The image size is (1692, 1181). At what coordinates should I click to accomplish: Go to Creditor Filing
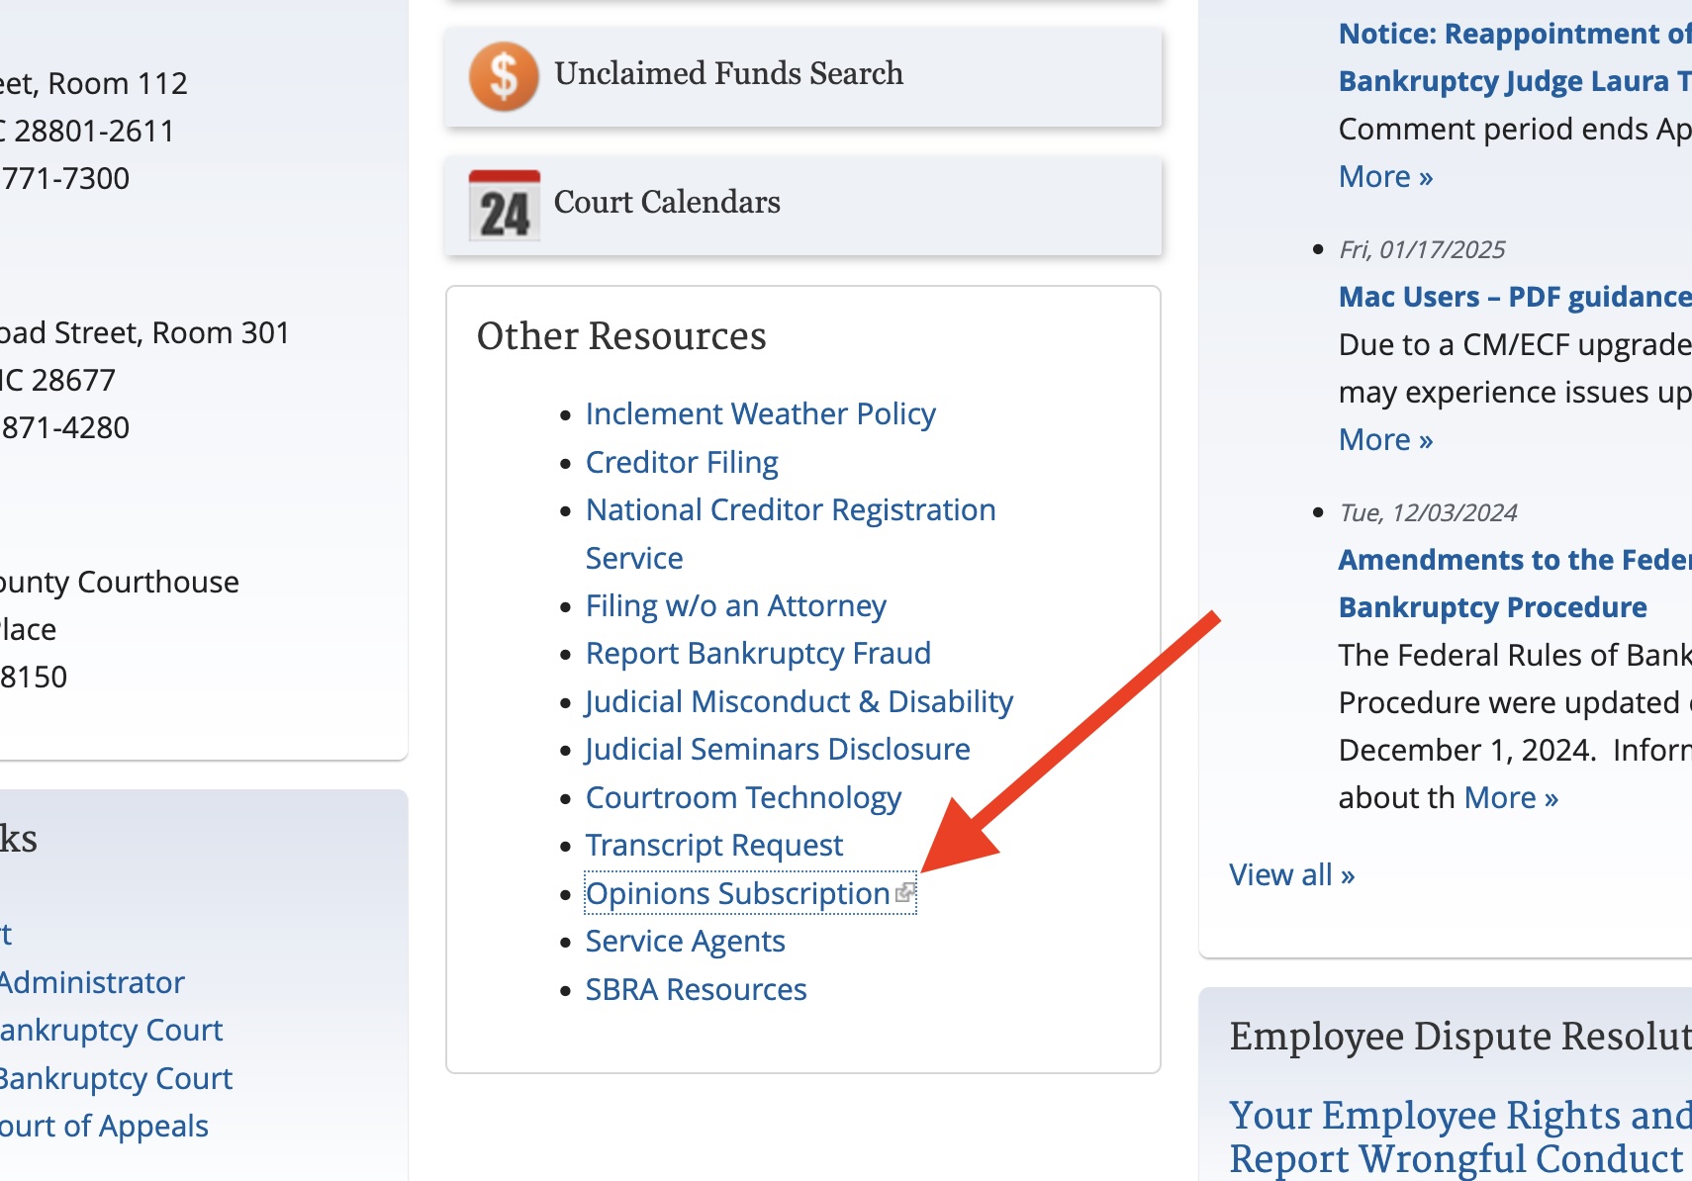click(x=682, y=462)
